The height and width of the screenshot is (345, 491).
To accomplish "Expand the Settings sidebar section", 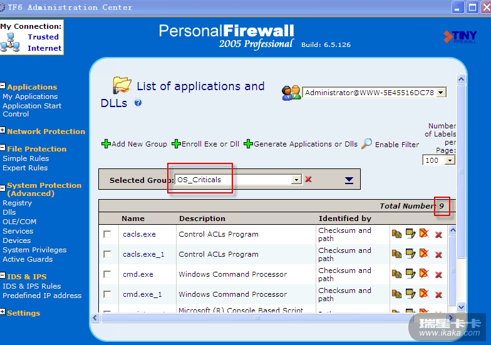I will pos(3,312).
